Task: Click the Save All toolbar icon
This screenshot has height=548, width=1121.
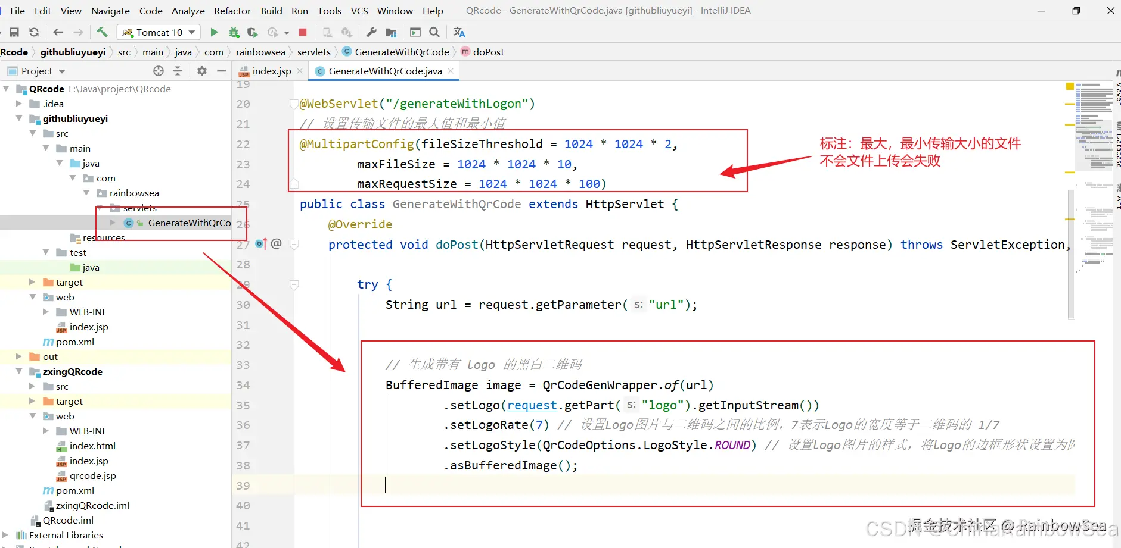Action: click(14, 32)
